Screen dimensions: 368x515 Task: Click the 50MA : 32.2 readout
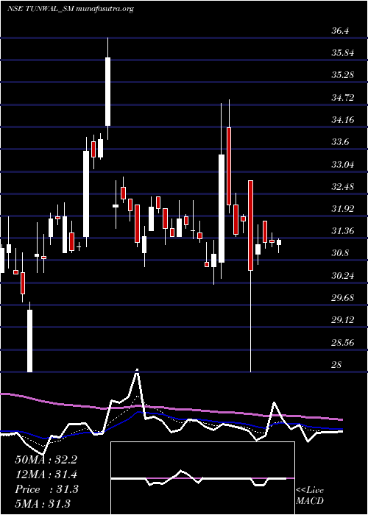[x=46, y=460]
